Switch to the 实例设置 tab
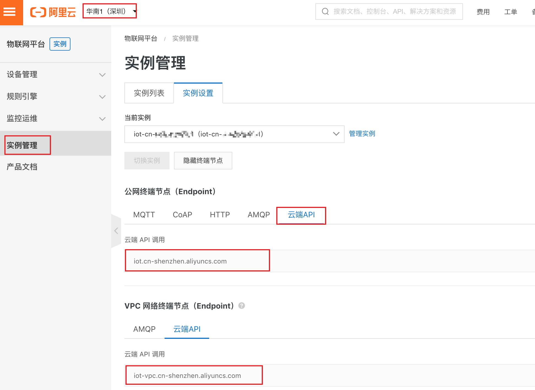 tap(198, 93)
